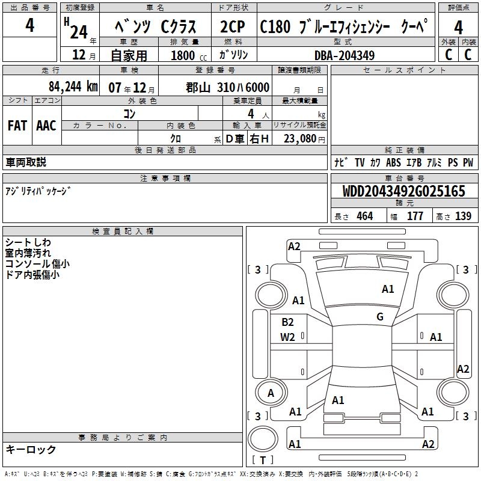The height and width of the screenshot is (481, 481).
Task: Click air conditioner value AAC
Action: [46, 126]
